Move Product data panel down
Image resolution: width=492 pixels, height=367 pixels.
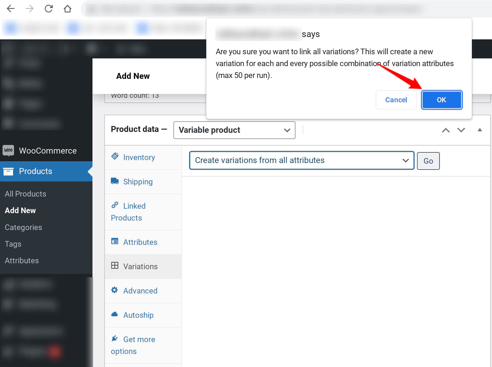[x=461, y=130]
